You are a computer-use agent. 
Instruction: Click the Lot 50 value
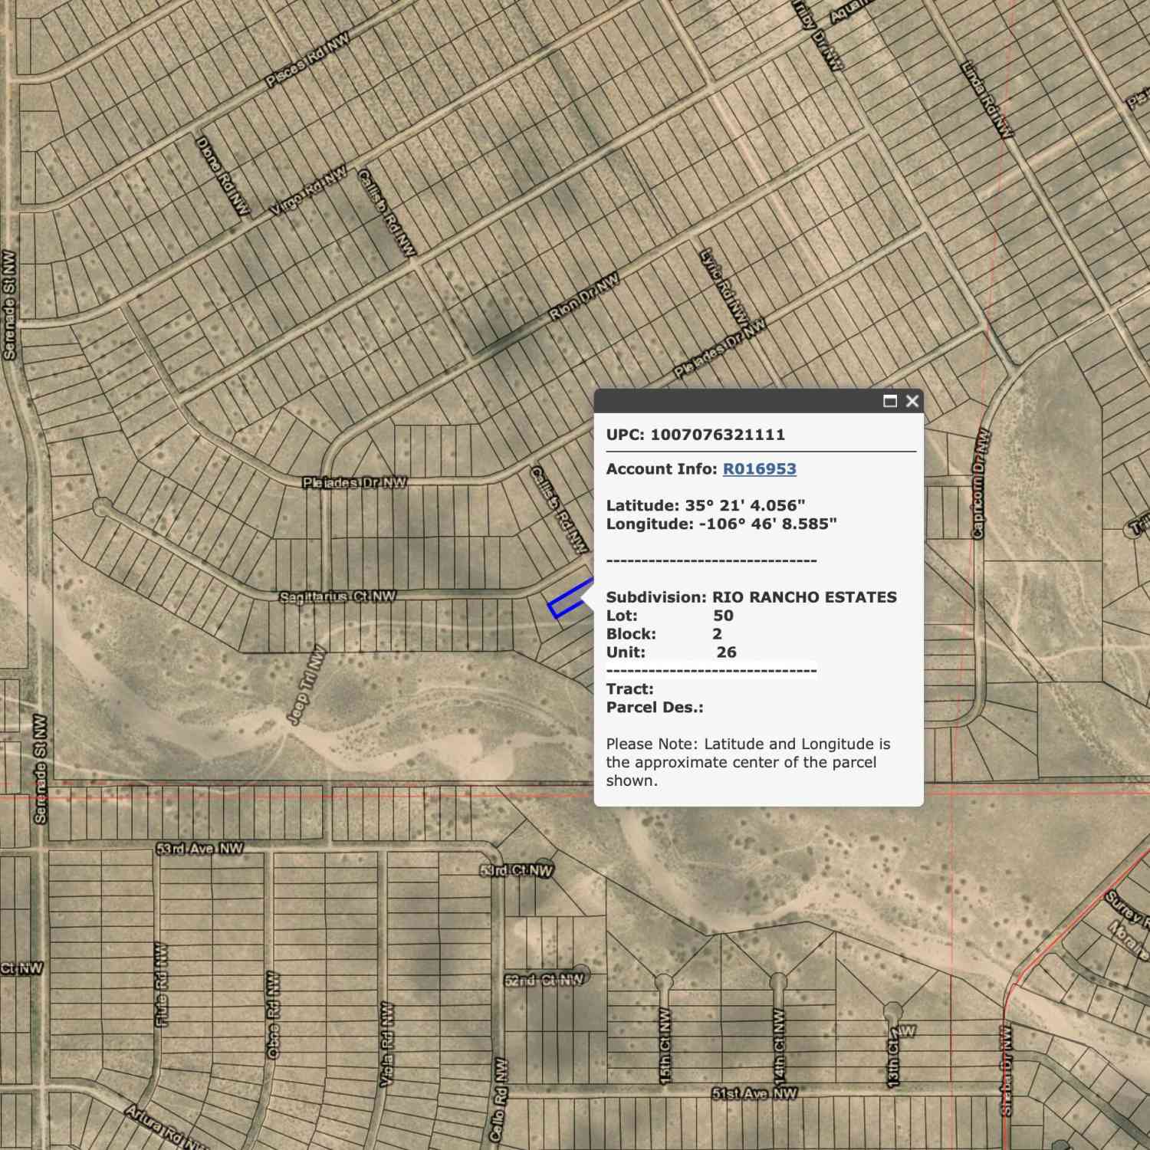pos(723,616)
